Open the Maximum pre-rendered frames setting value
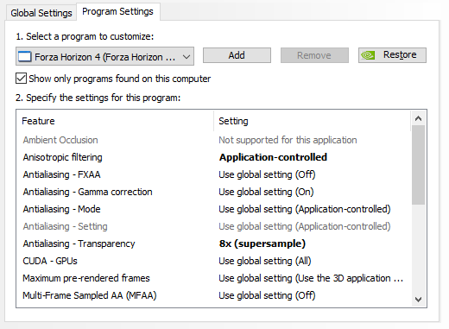The width and height of the screenshot is (449, 329). coord(311,278)
